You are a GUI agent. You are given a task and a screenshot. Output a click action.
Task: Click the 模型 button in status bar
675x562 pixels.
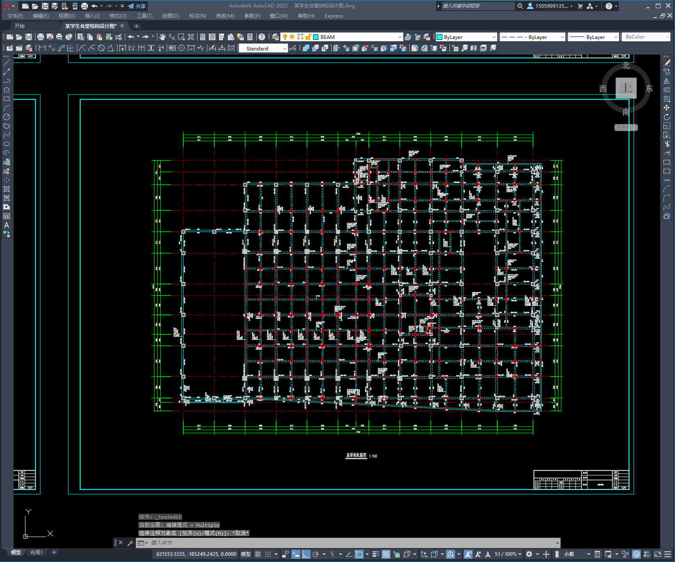(246, 554)
